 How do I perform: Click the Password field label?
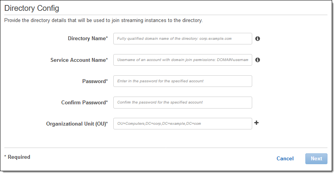95,81
